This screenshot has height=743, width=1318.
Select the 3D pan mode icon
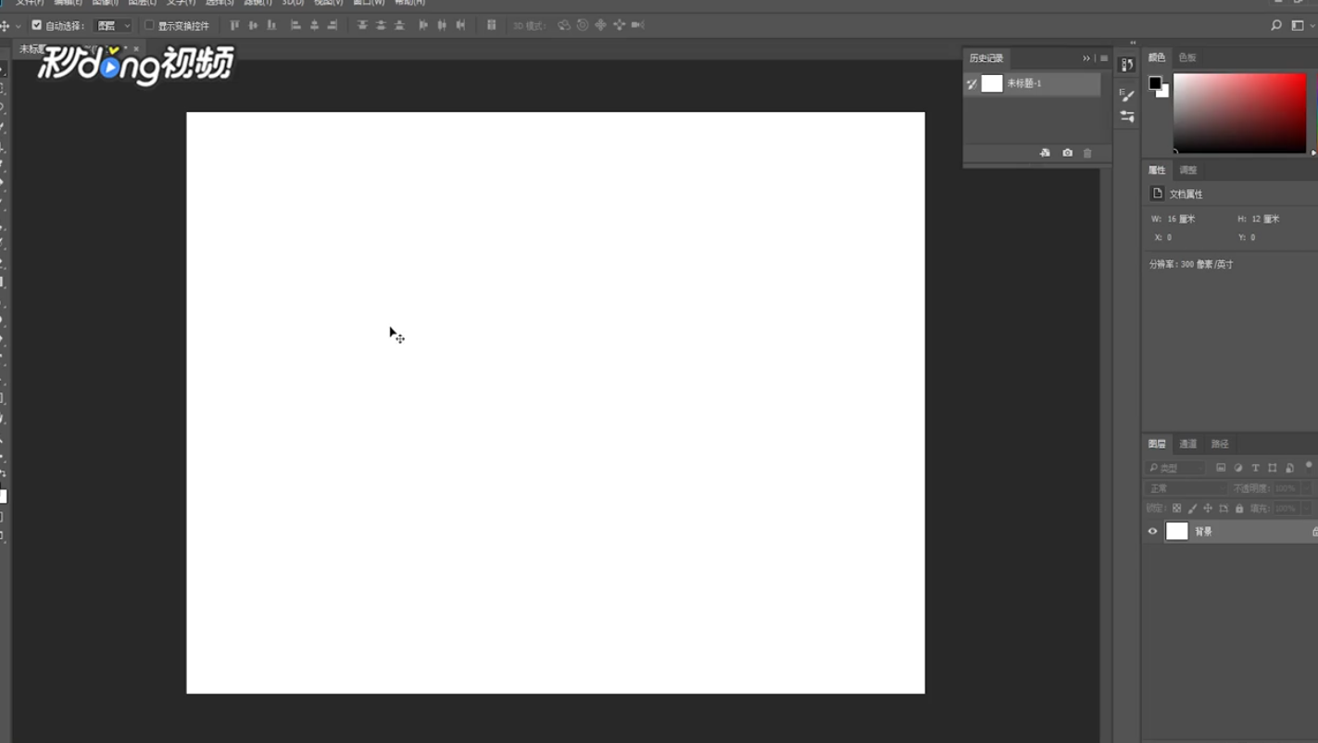pos(600,25)
